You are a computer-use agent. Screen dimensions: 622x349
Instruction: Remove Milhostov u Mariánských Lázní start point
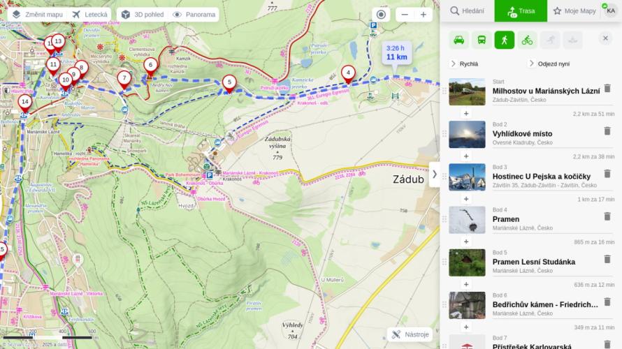click(607, 88)
